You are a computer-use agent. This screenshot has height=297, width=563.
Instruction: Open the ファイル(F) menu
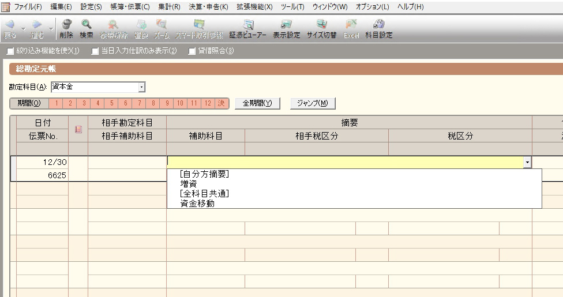click(x=28, y=7)
